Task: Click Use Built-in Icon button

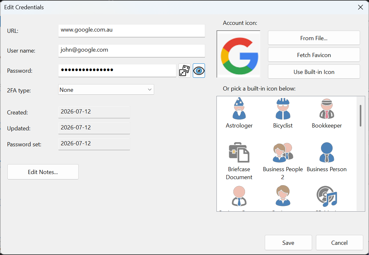Action: (x=314, y=72)
